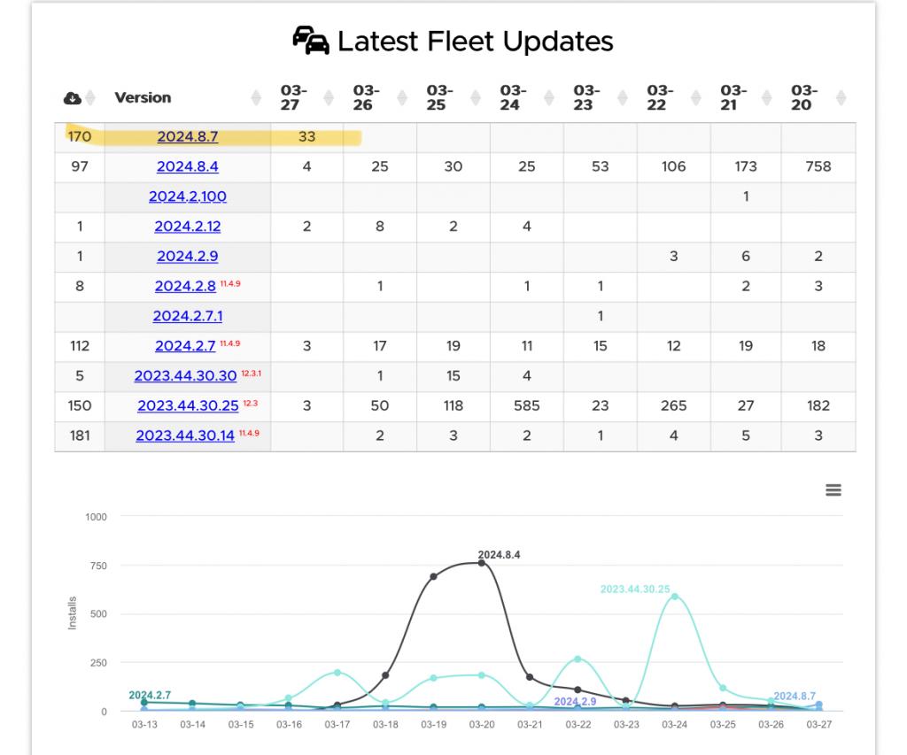Viewport: 907px width, 755px height.
Task: Click the 2024.8.4 series label on chart
Action: [499, 555]
